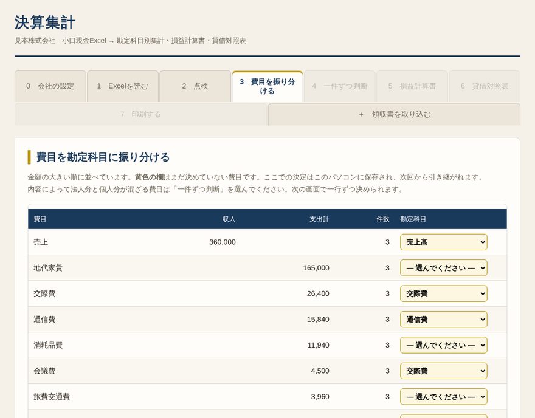535x418 pixels.
Task: Click the 旅費交通費 amount 3,960
Action: (x=320, y=397)
